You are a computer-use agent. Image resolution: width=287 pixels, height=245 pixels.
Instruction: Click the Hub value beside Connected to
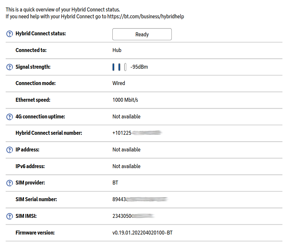[117, 50]
